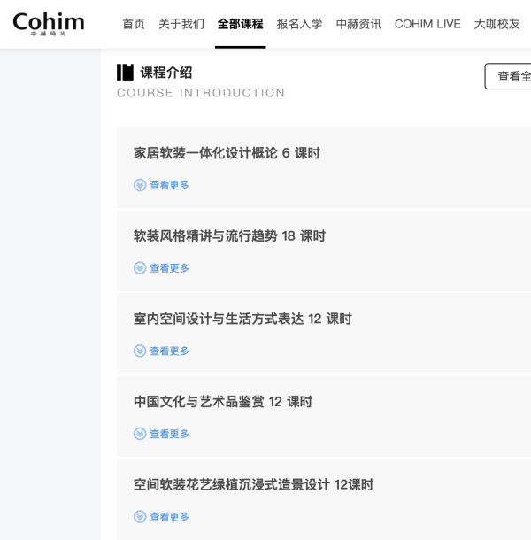Expand 查看更多 for 家居软装一体化设计概论
The image size is (531, 540).
pos(169,185)
